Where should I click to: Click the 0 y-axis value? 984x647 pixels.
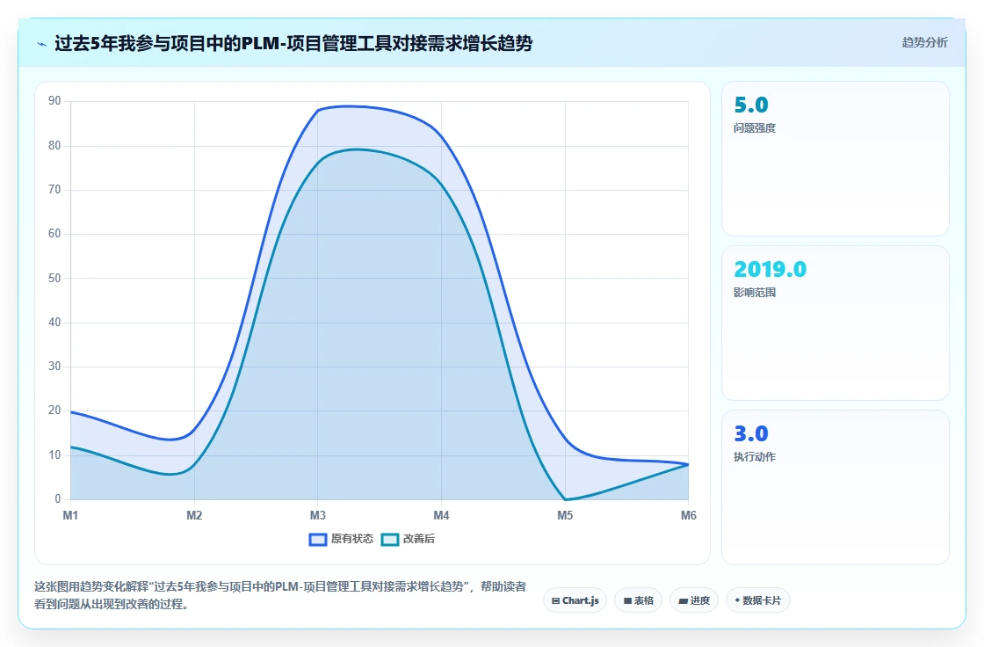coord(58,498)
